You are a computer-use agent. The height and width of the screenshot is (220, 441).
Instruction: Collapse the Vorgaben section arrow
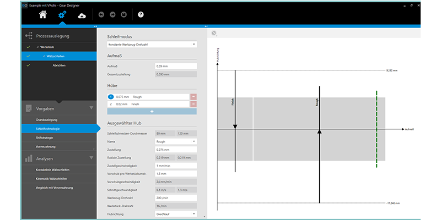[91, 108]
